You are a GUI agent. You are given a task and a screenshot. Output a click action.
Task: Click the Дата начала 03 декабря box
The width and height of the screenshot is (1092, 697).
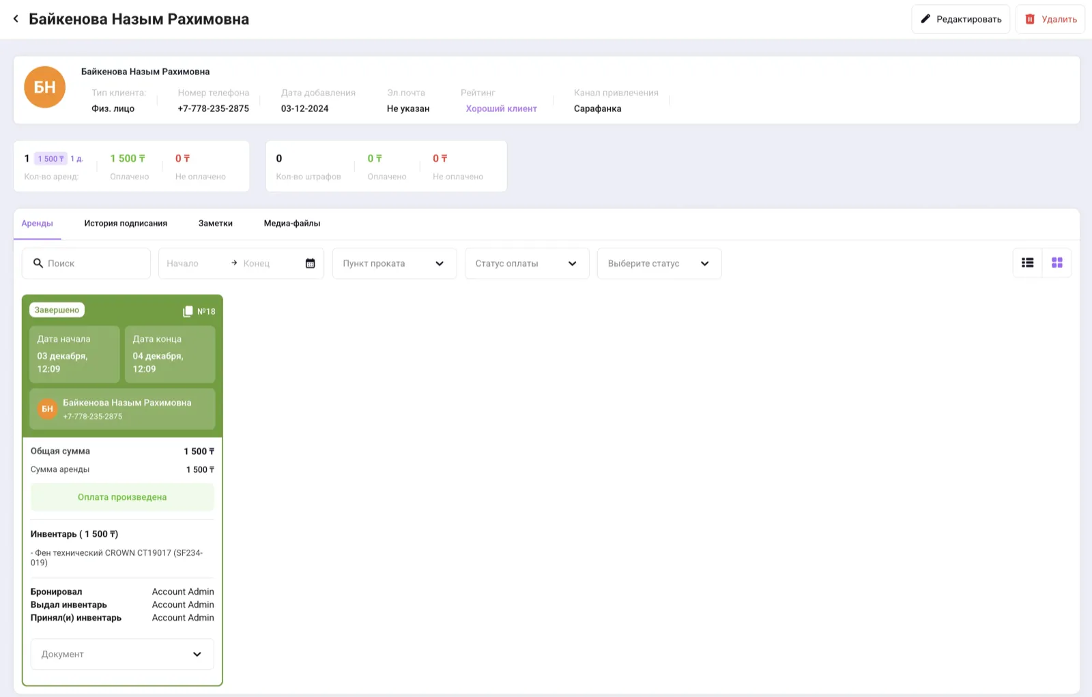pyautogui.click(x=74, y=354)
